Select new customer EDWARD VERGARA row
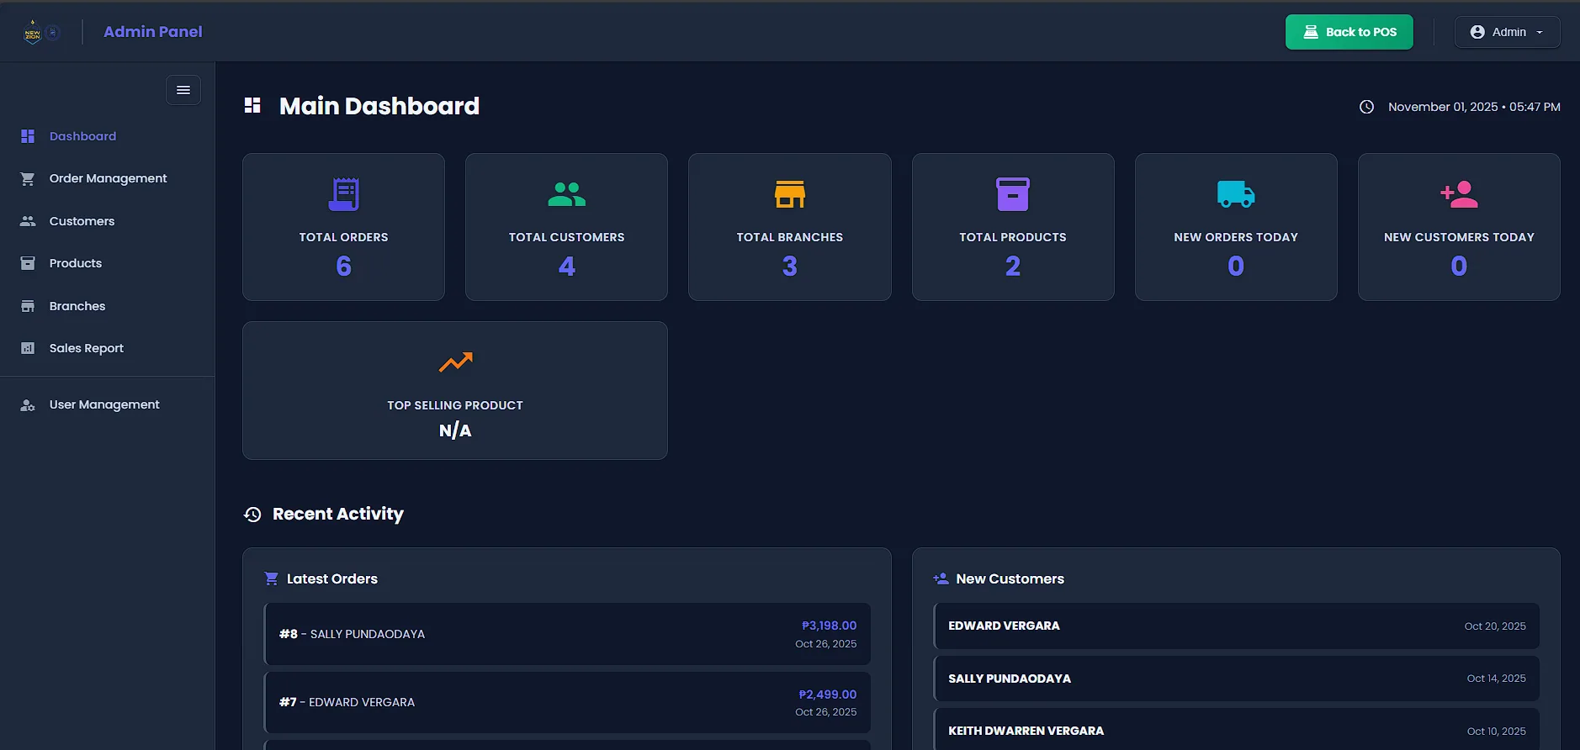Screen dimensions: 1580x750 pos(1236,626)
